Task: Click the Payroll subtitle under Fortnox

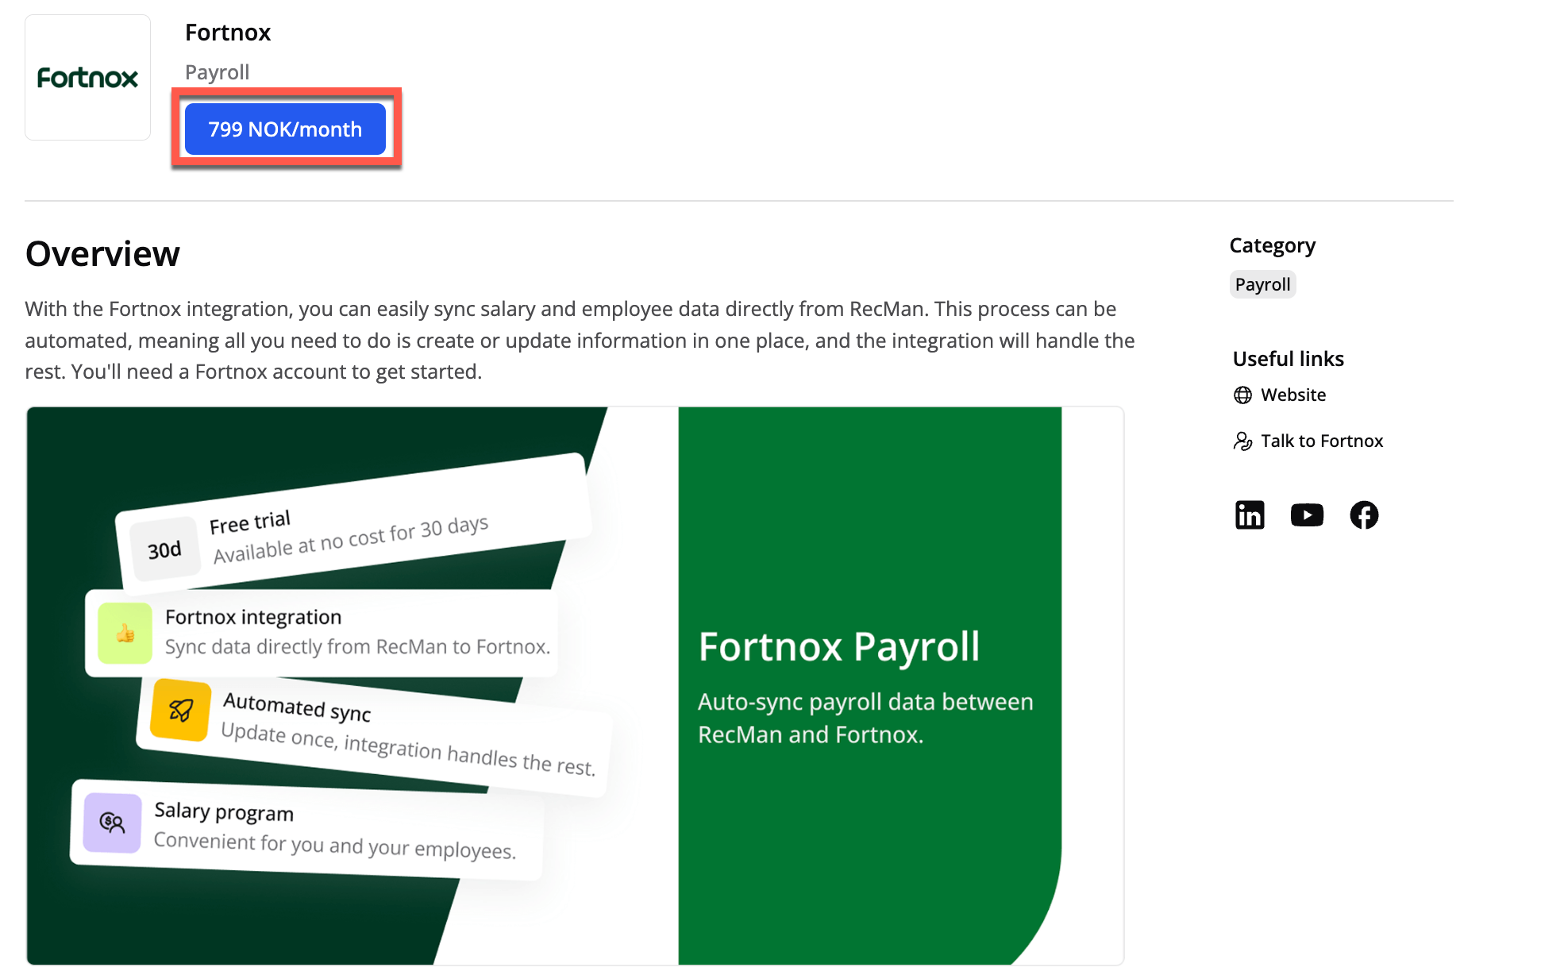Action: (217, 72)
